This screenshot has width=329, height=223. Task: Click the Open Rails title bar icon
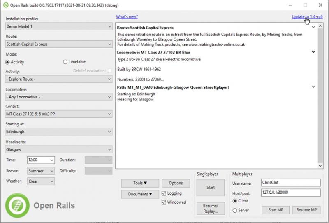(6, 5)
